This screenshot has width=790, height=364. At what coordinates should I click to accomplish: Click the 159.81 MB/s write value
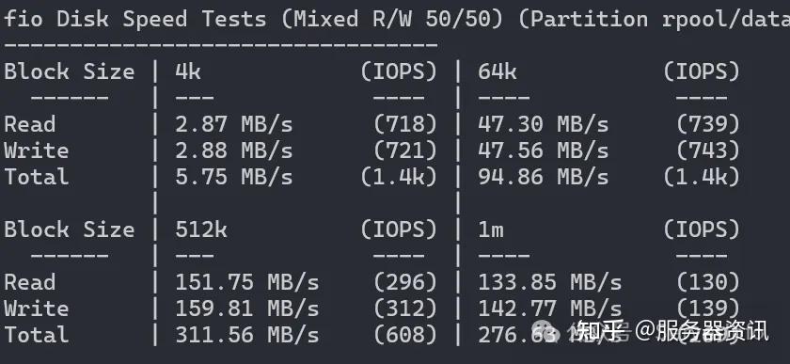(x=246, y=309)
